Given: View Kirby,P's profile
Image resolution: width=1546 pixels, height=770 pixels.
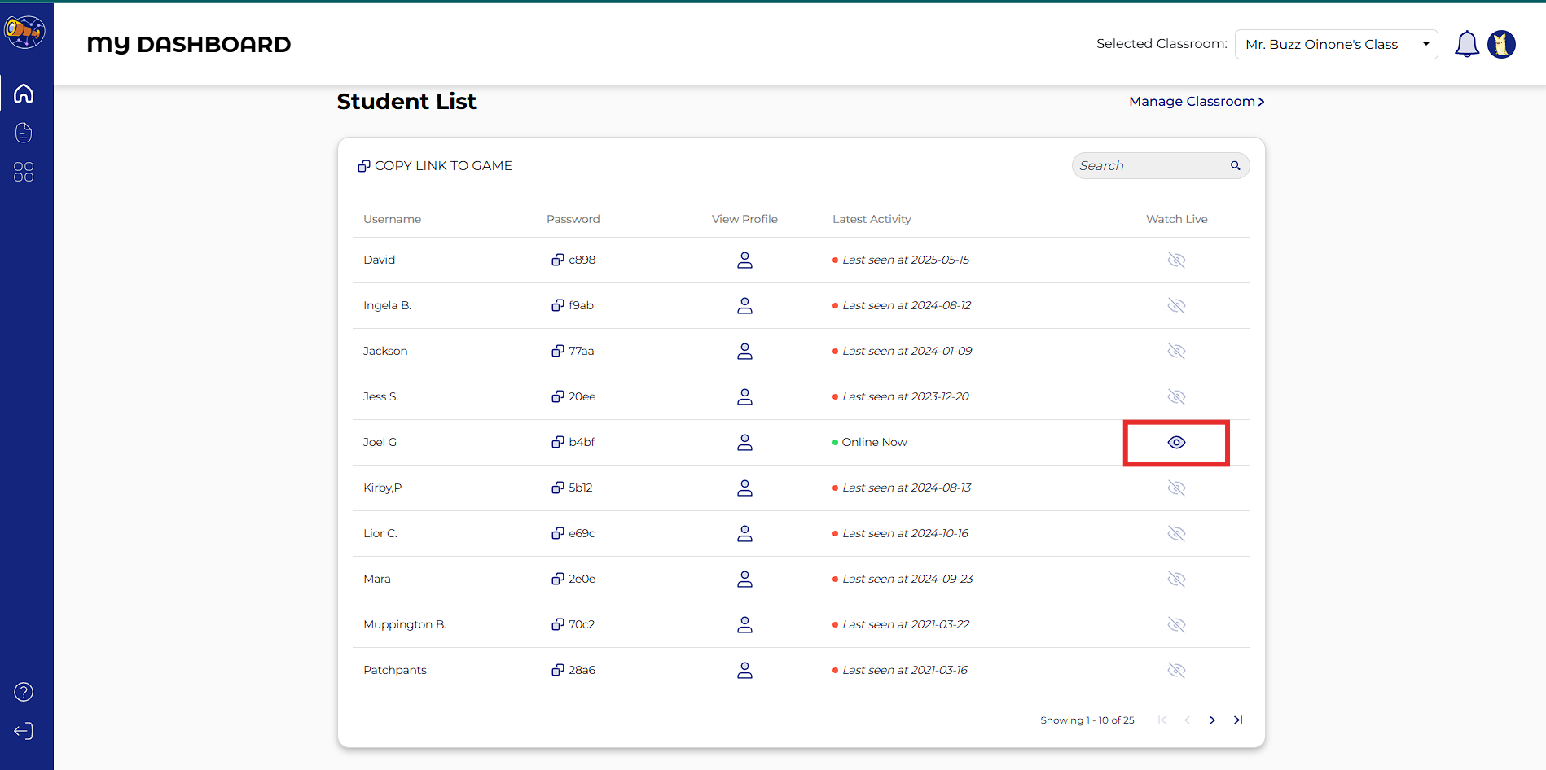Looking at the screenshot, I should [744, 488].
